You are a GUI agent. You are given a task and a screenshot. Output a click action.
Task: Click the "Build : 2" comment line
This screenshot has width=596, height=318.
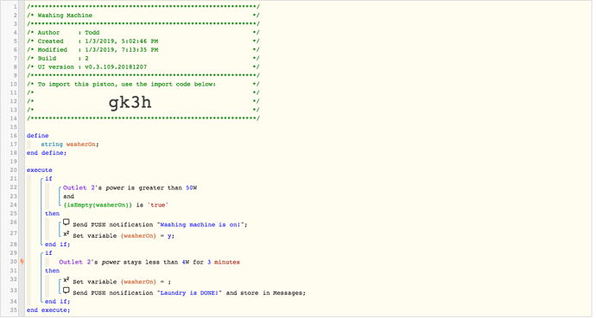pyautogui.click(x=63, y=58)
